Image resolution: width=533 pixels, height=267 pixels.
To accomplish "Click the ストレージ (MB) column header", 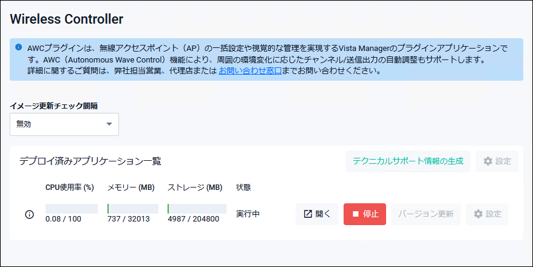I will (x=195, y=188).
